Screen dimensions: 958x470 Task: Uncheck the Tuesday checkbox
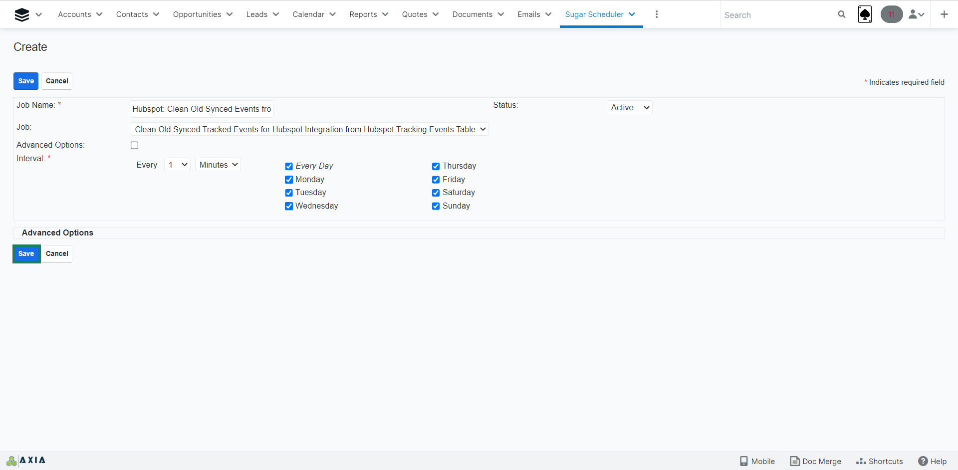289,193
